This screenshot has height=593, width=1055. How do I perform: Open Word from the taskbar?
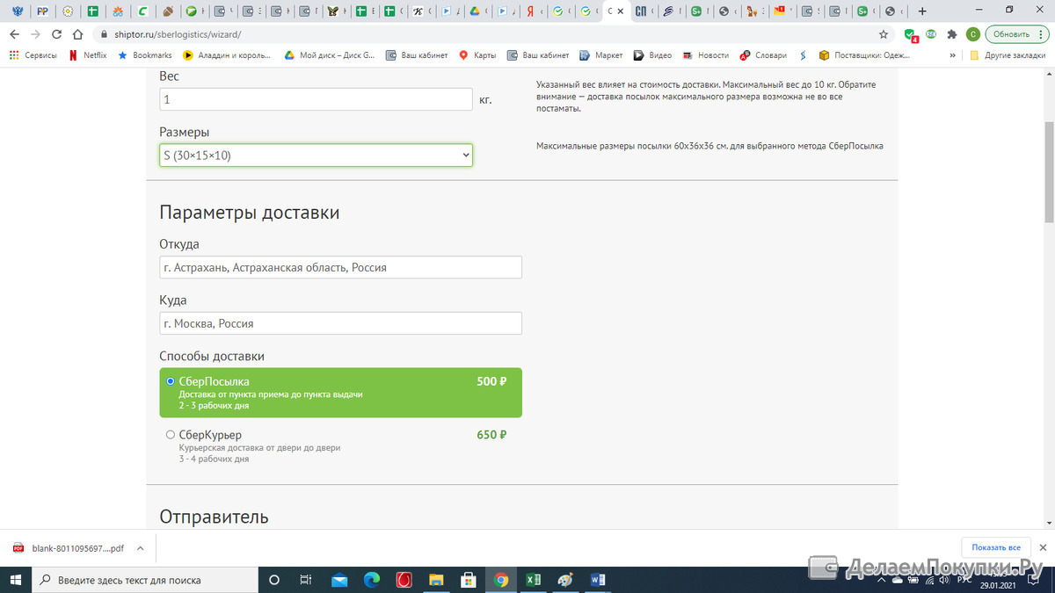[598, 580]
